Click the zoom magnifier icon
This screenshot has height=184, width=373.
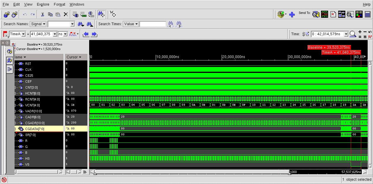pos(353,34)
